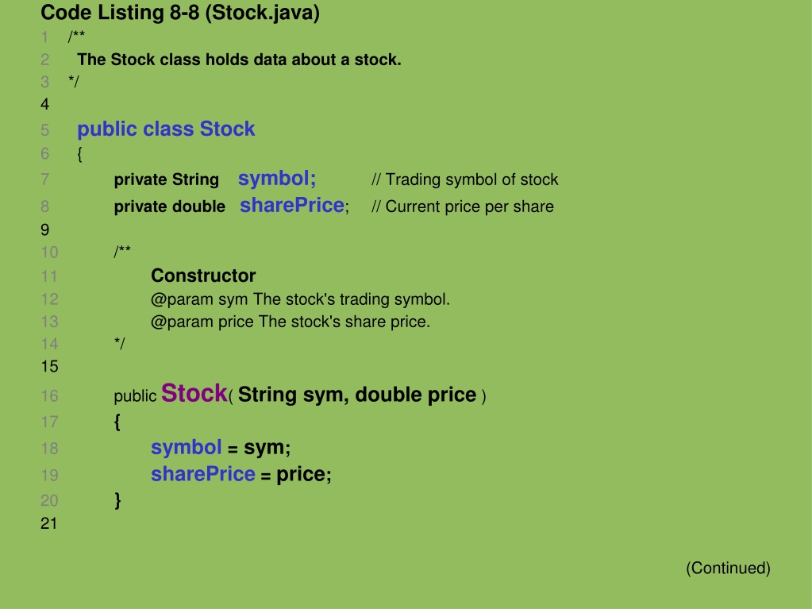Click the '@param sym' documentation line

[300, 299]
